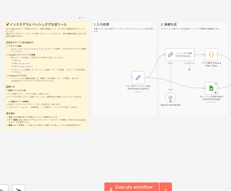Click the plus connector under Output Parser

(x=189, y=69)
